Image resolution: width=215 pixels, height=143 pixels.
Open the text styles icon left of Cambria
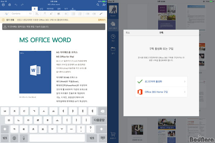(x=6, y=14)
